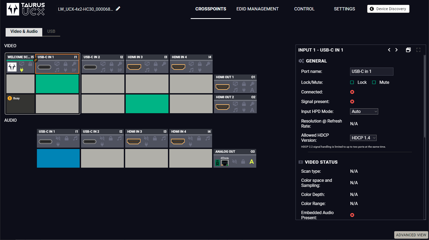
Task: Click the GENERAL section heading
Action: tap(316, 61)
